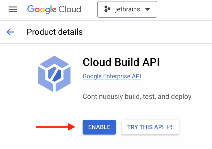Click the Product details page heading
Image resolution: width=212 pixels, height=149 pixels.
coord(55,32)
